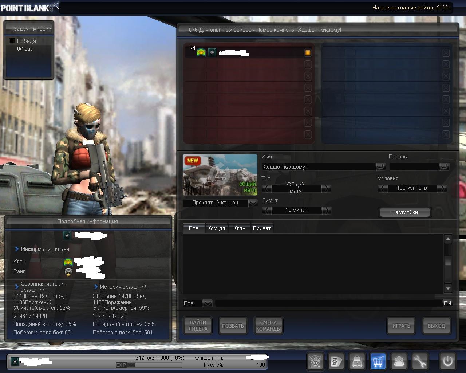Image resolution: width=466 pixels, height=373 pixels.
Task: Open the Проклятый каньон map dropdown
Action: (253, 203)
